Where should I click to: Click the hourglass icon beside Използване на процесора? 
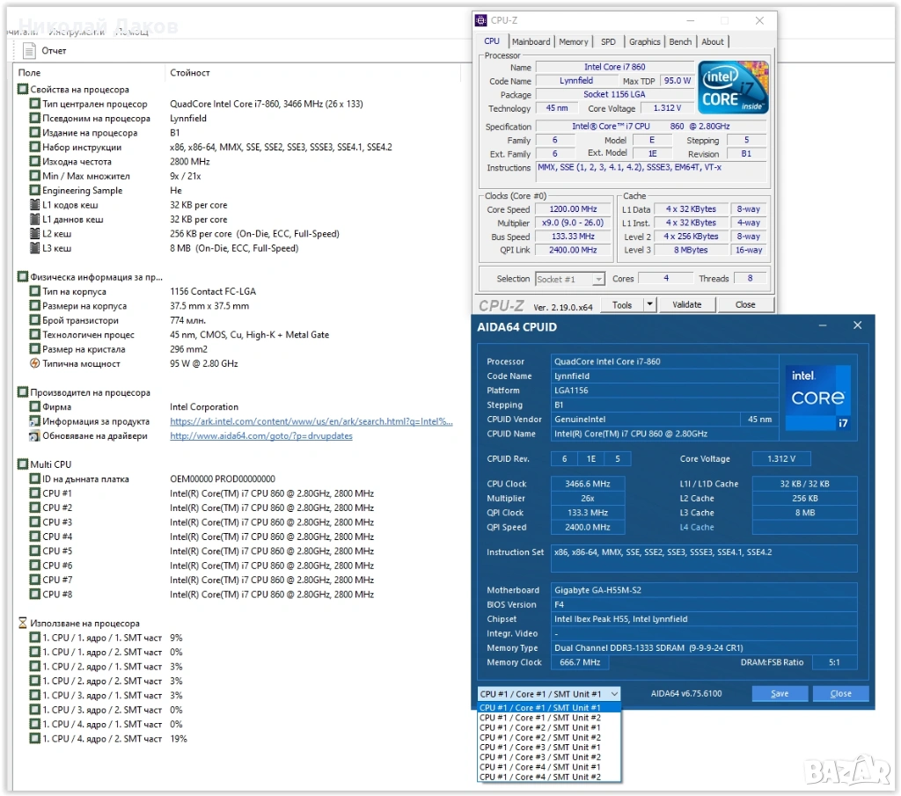pos(23,623)
